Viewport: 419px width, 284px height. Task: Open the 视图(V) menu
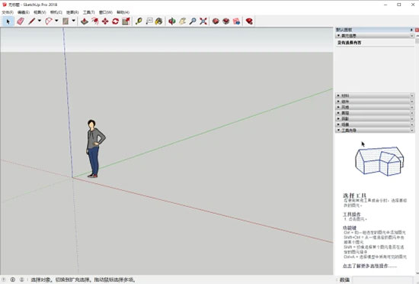(40, 12)
